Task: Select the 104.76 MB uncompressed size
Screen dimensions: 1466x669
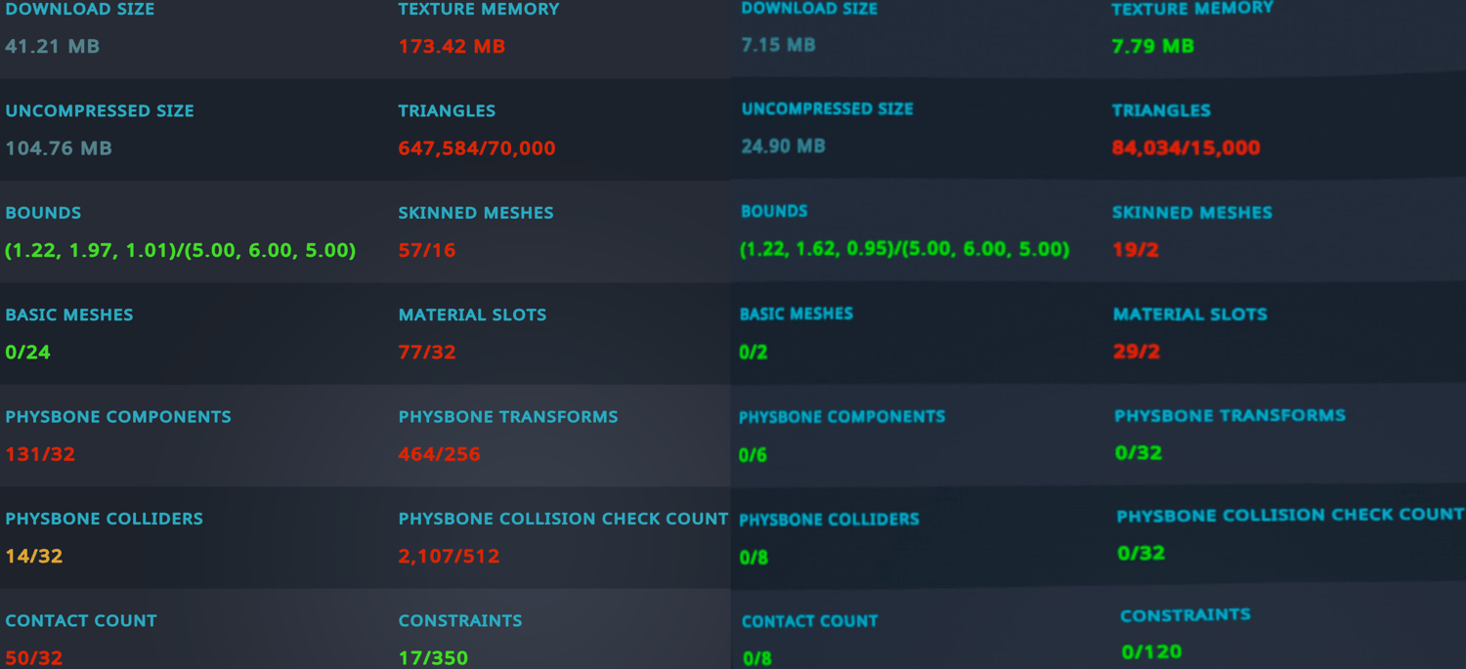Action: click(59, 148)
